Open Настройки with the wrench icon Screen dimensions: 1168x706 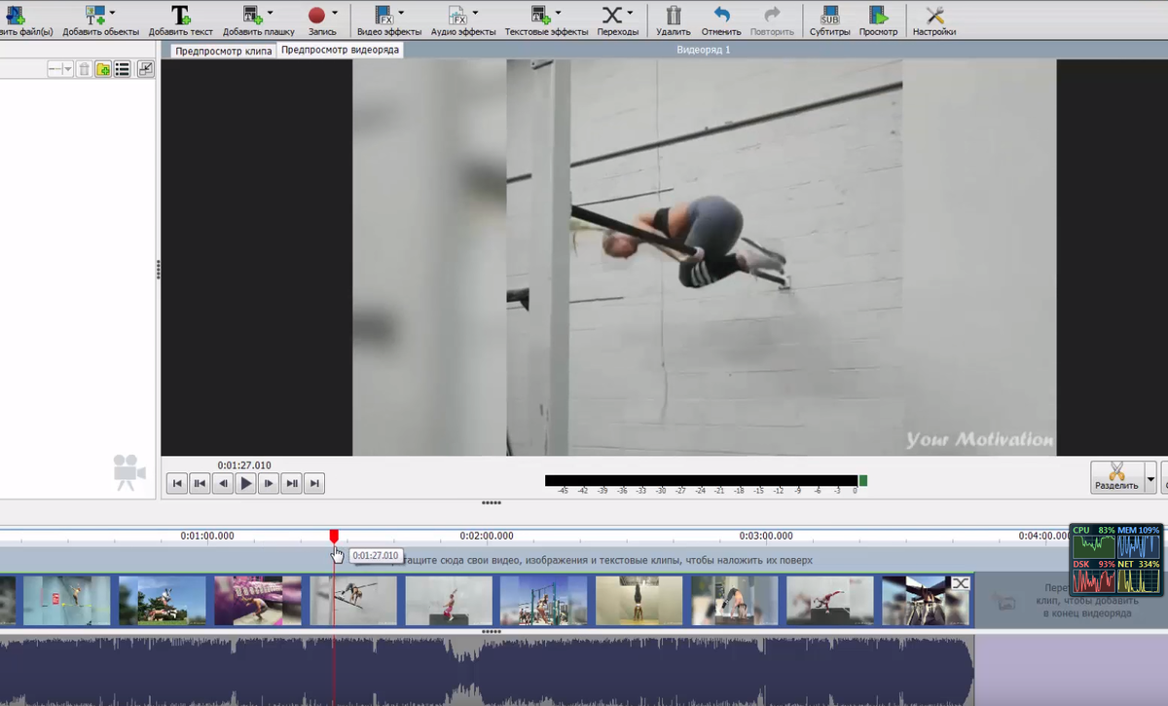click(934, 16)
